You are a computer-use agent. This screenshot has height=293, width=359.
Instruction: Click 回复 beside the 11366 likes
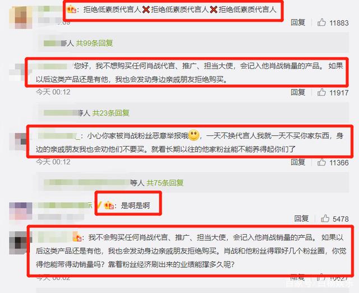pos(298,162)
